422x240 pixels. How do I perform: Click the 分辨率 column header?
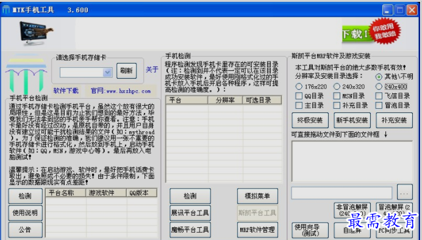coord(225,100)
